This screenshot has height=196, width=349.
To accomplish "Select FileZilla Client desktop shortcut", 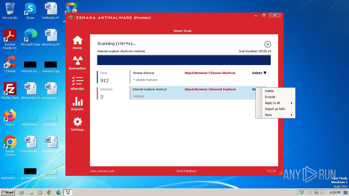I will pyautogui.click(x=10, y=91).
